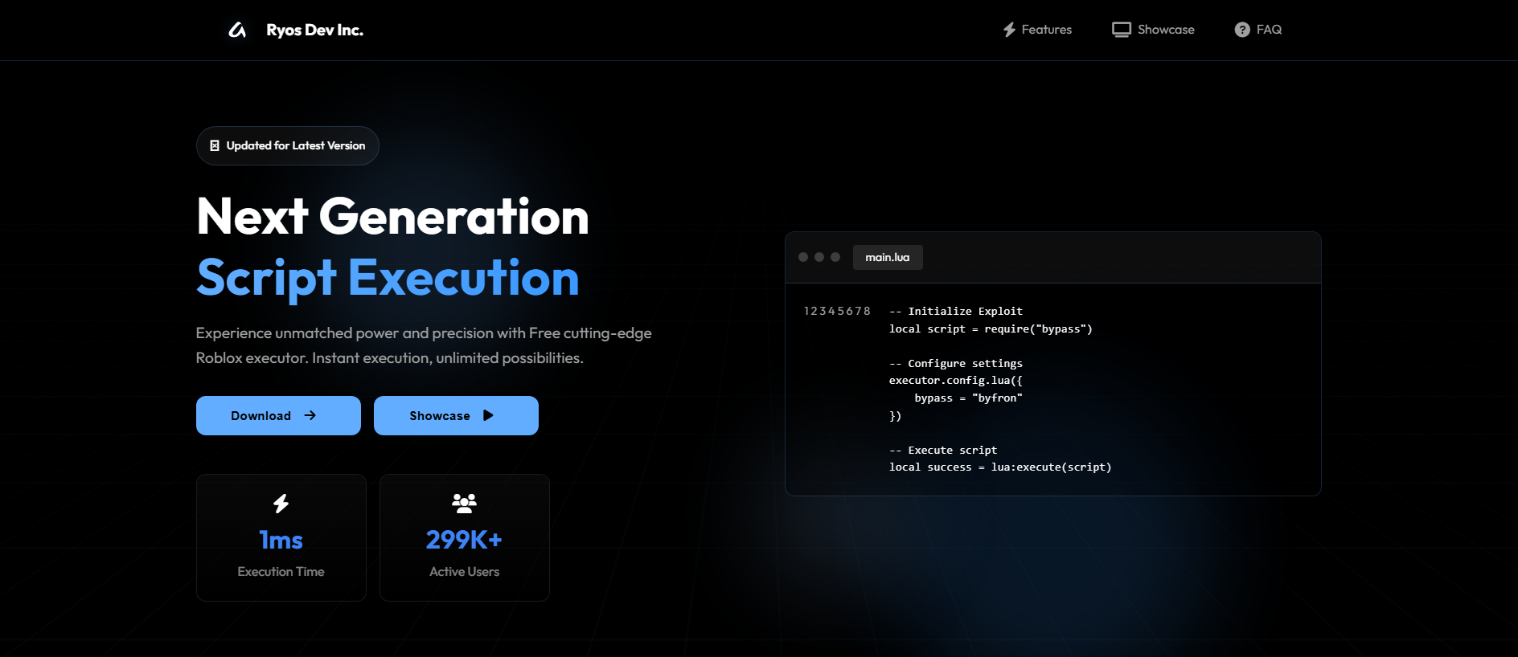Click the users icon in Active Users card
The image size is (1518, 657).
click(x=464, y=504)
